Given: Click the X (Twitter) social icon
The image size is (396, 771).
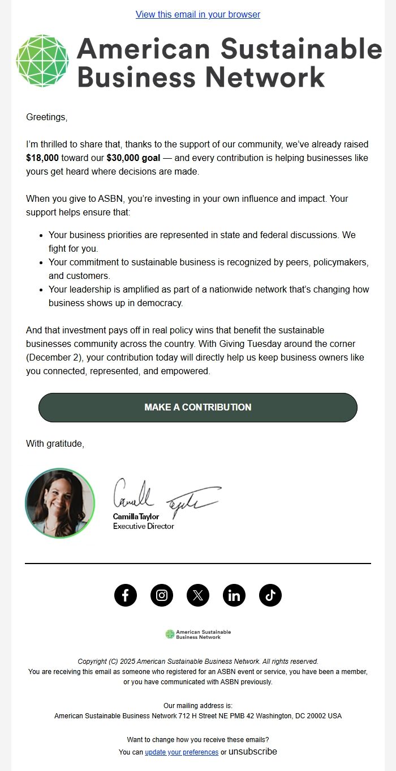Looking at the screenshot, I should click(x=198, y=595).
